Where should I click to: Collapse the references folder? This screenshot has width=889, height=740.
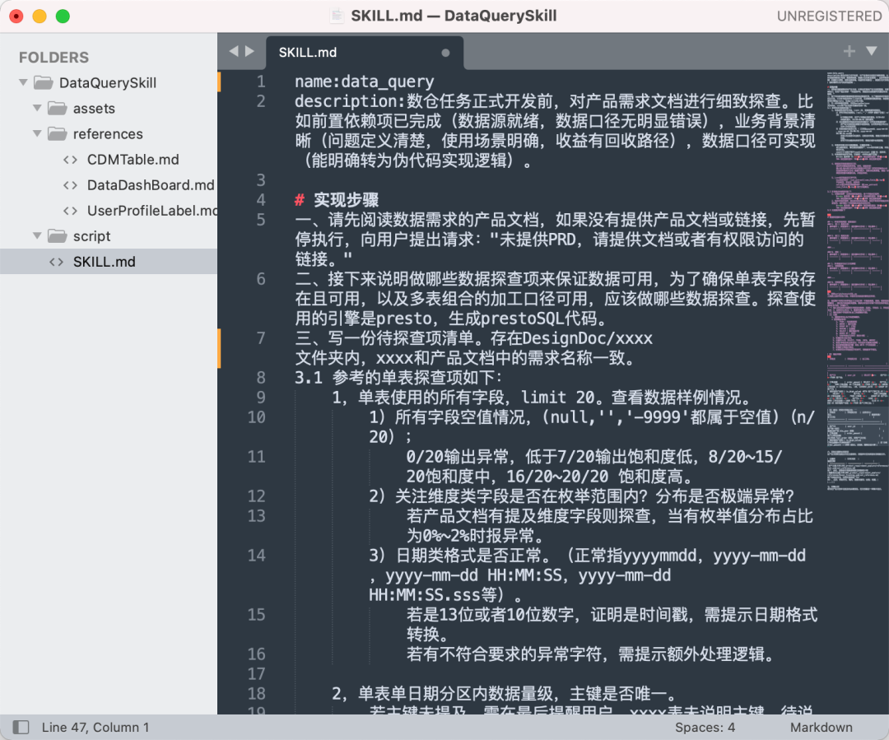[37, 134]
